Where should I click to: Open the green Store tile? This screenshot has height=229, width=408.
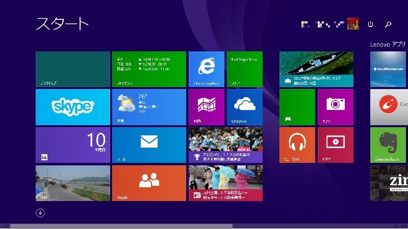click(x=245, y=69)
